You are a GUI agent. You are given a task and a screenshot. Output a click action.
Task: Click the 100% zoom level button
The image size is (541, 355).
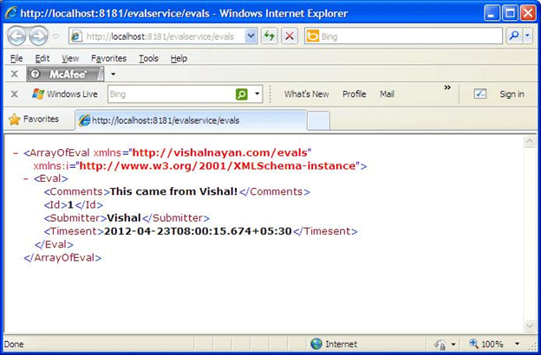point(486,344)
